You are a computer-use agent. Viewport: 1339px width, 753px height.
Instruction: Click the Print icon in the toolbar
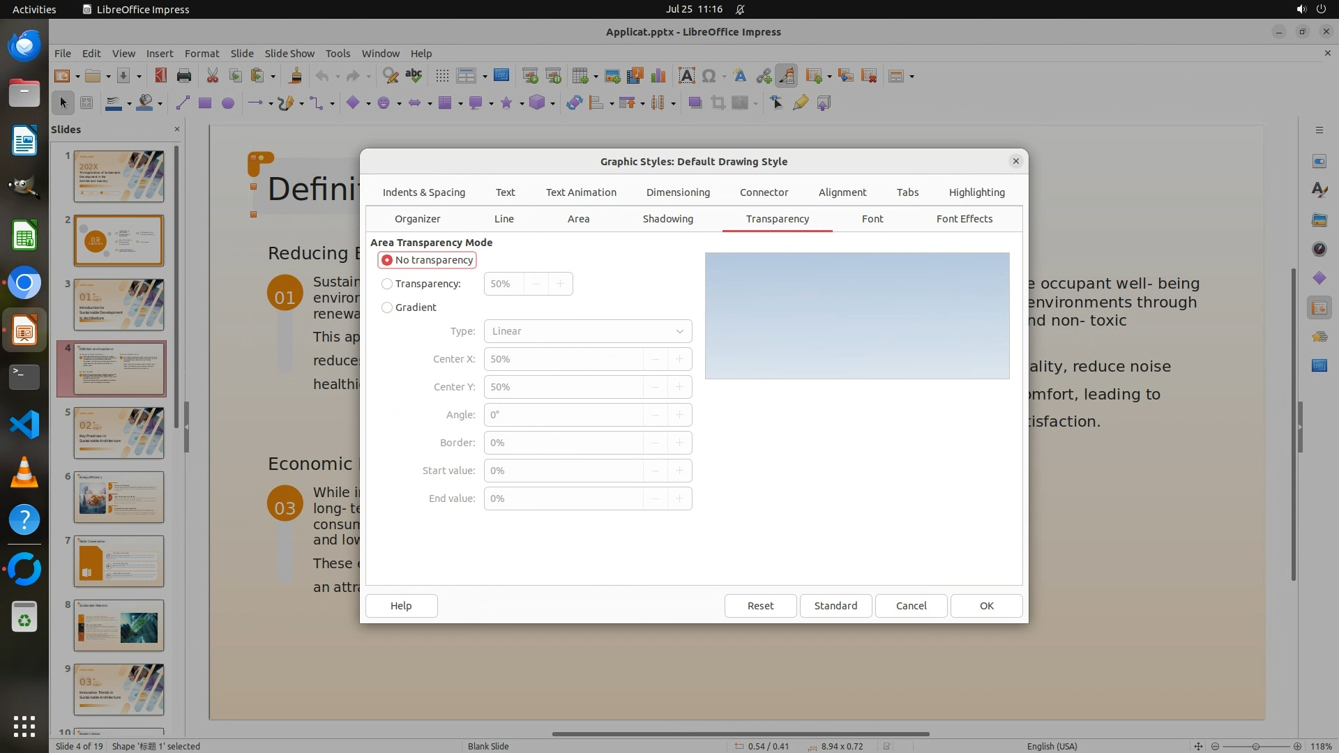184,76
